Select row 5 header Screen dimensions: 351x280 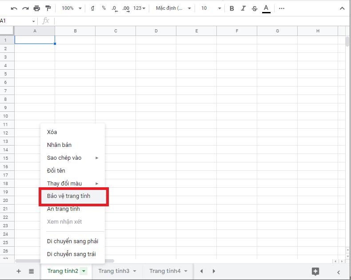pyautogui.click(x=7, y=74)
